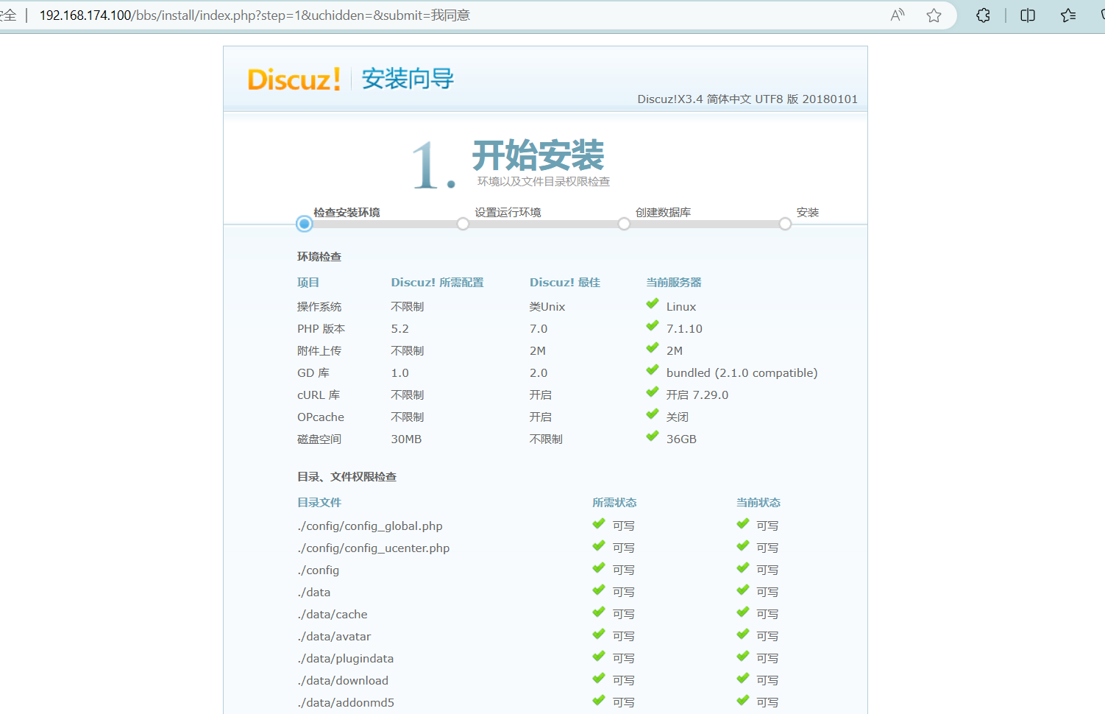Click the green check beside bundled GD value
Image resolution: width=1105 pixels, height=714 pixels.
[x=653, y=370]
